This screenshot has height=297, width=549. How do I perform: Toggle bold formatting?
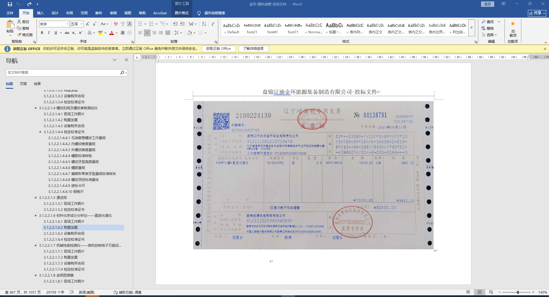pos(42,33)
